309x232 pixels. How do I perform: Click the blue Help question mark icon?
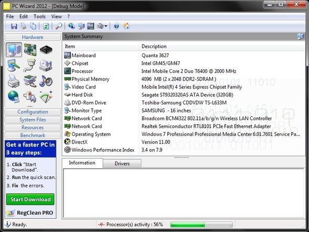point(116,26)
